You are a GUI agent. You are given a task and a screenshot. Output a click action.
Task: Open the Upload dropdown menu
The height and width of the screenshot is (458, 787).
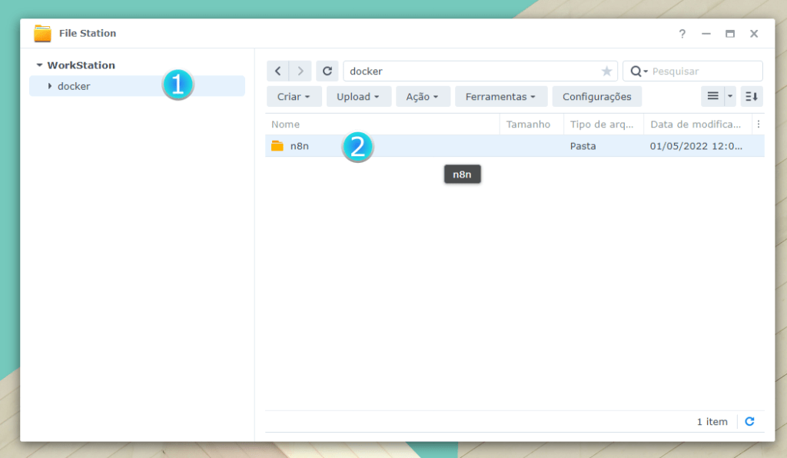358,97
